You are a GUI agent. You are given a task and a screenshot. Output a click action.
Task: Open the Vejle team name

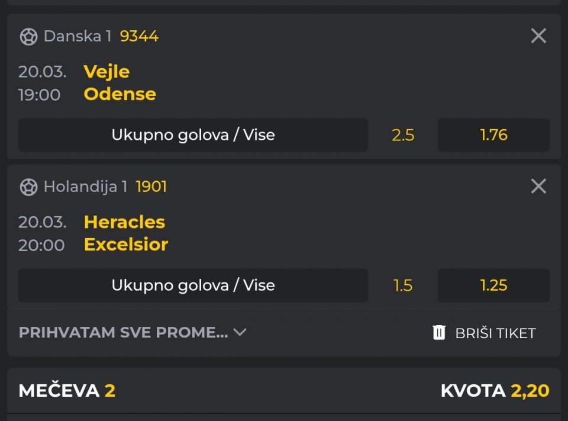click(106, 72)
